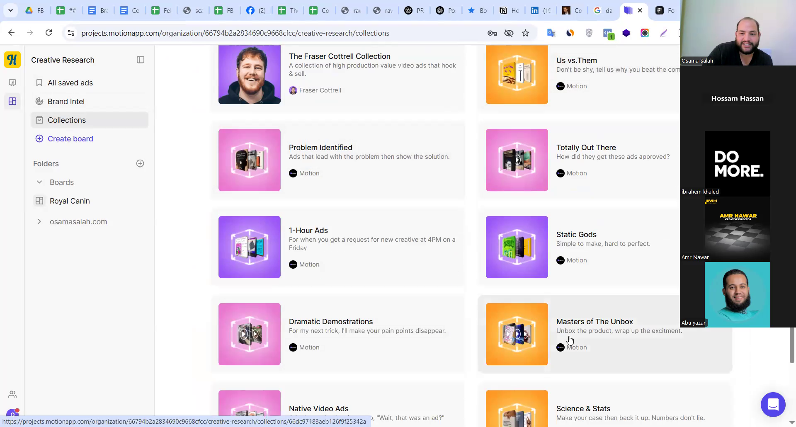Select Amr Nawar participant tile
796x427 pixels.
(738, 229)
